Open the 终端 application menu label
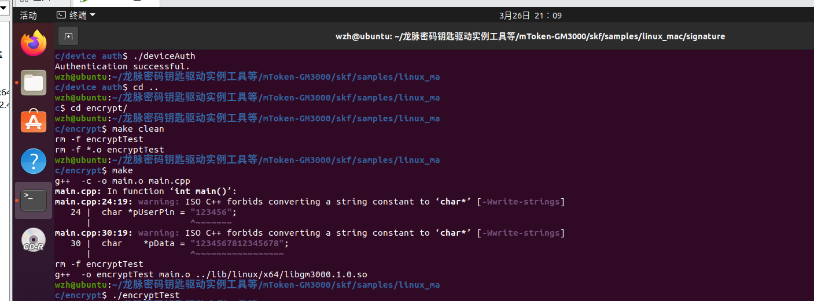Screen dimensions: 814x301 coord(78,16)
